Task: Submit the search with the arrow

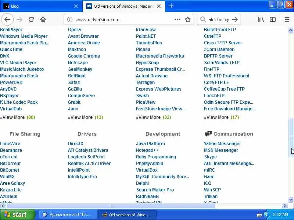Action: (x=235, y=19)
